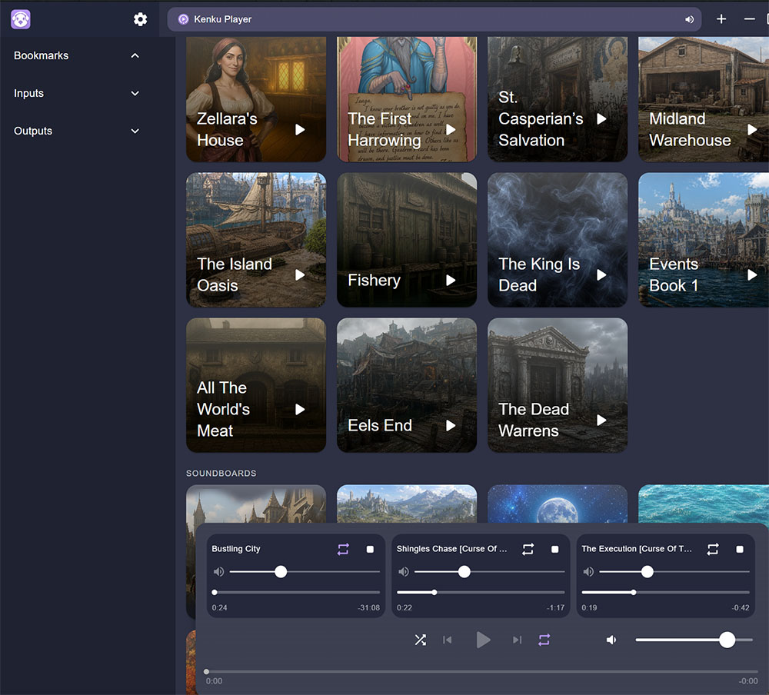
Task: Open the moon night sky soundboard
Action: click(x=558, y=504)
